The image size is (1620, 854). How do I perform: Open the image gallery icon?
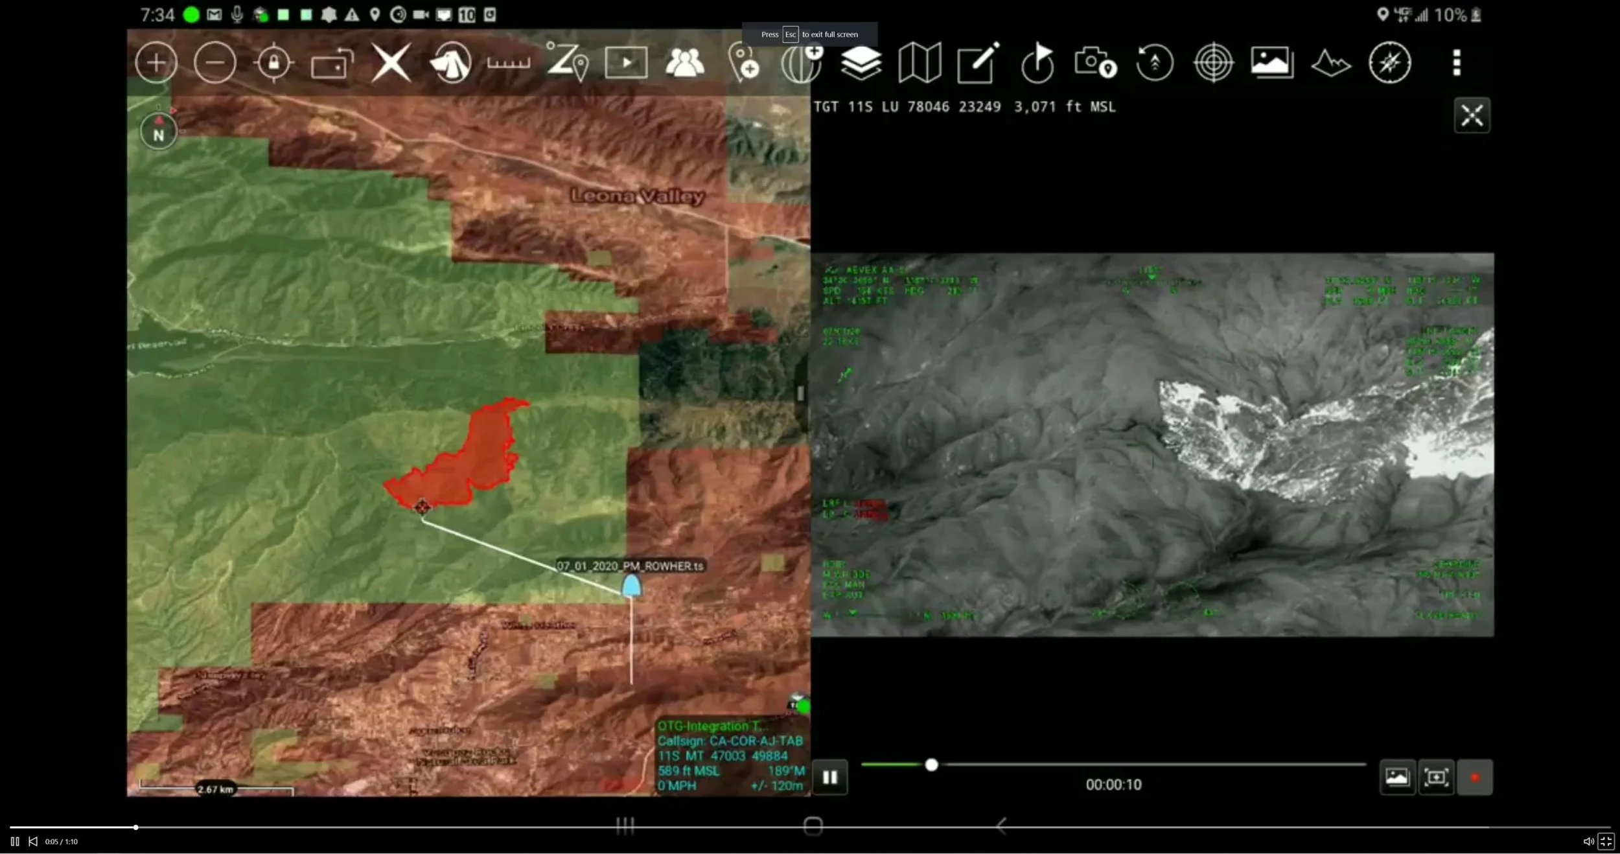click(1272, 63)
